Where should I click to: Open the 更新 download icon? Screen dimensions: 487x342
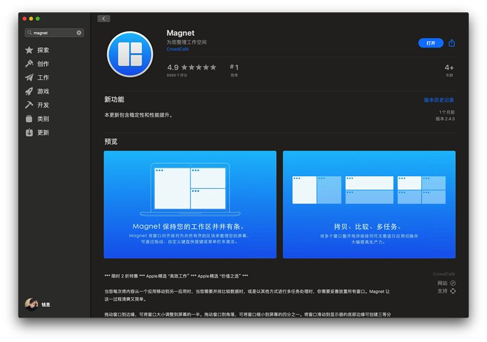29,132
